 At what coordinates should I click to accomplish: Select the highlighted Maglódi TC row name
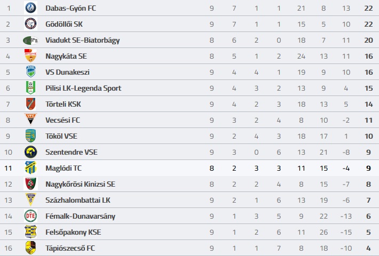click(64, 168)
